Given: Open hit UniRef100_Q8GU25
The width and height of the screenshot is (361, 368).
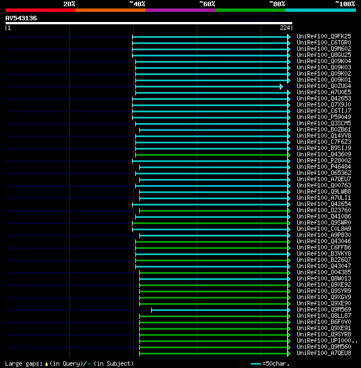Looking at the screenshot, I should coord(324,55).
